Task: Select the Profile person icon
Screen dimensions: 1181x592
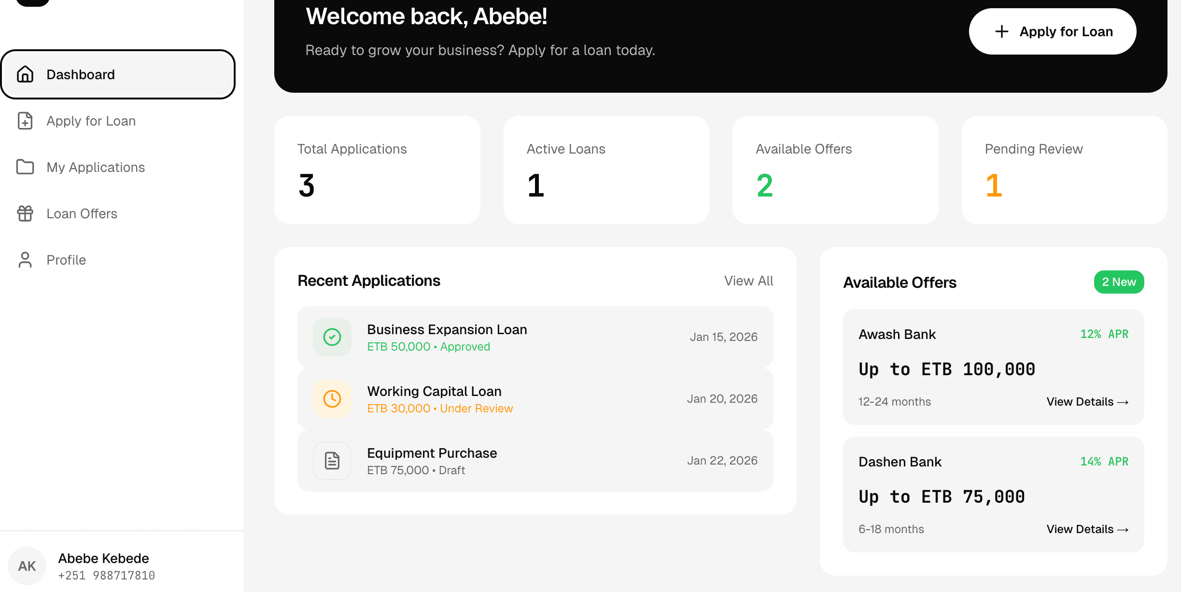Action: tap(26, 260)
